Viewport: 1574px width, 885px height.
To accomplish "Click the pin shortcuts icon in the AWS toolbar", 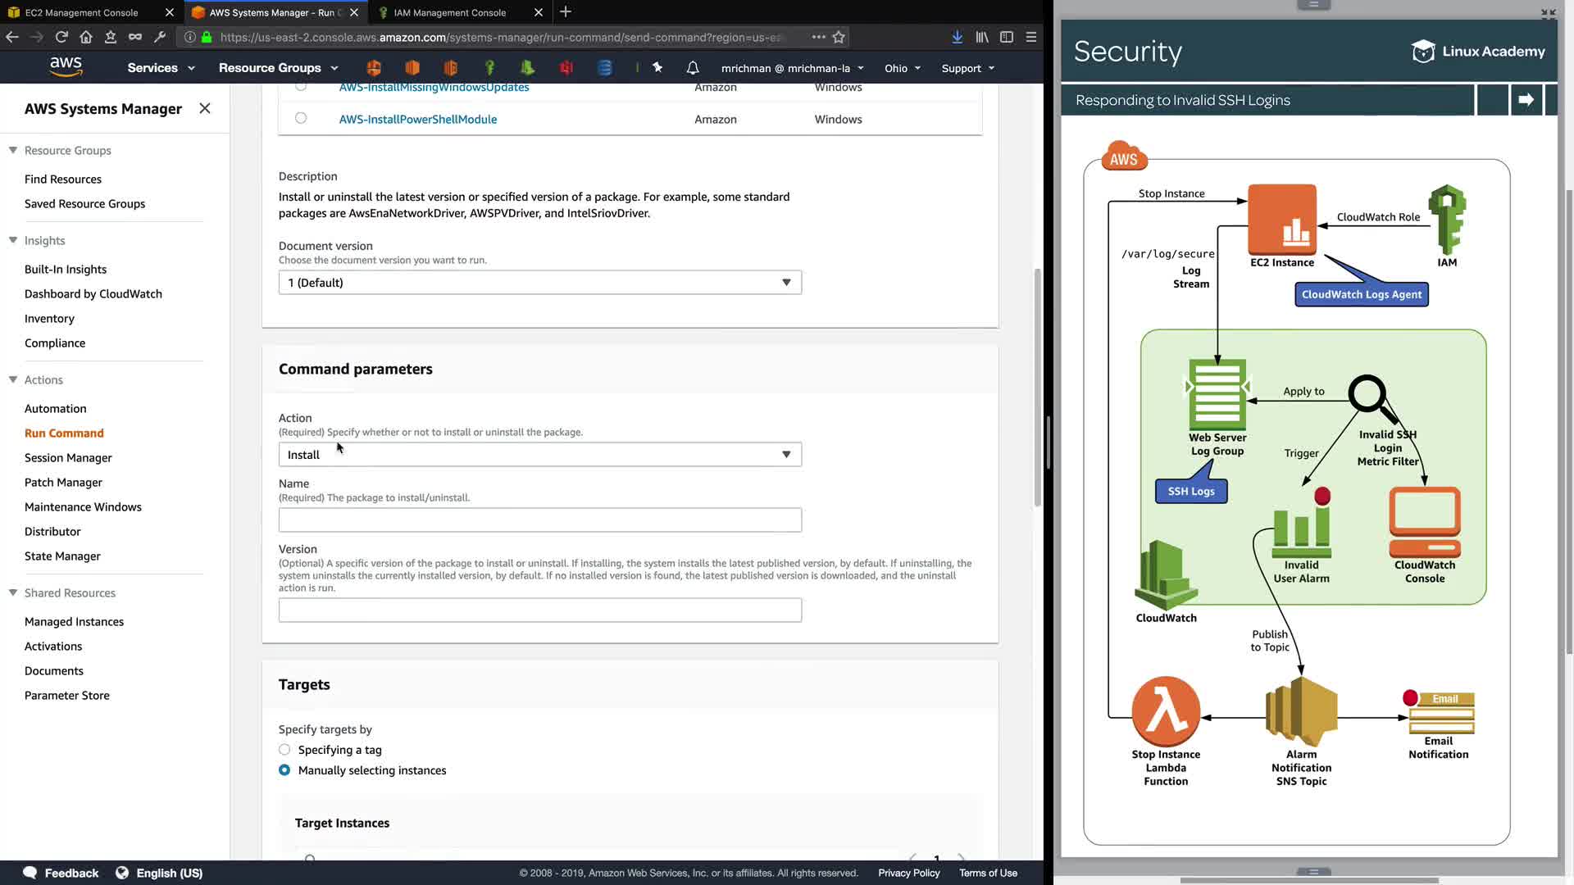I will pos(657,68).
